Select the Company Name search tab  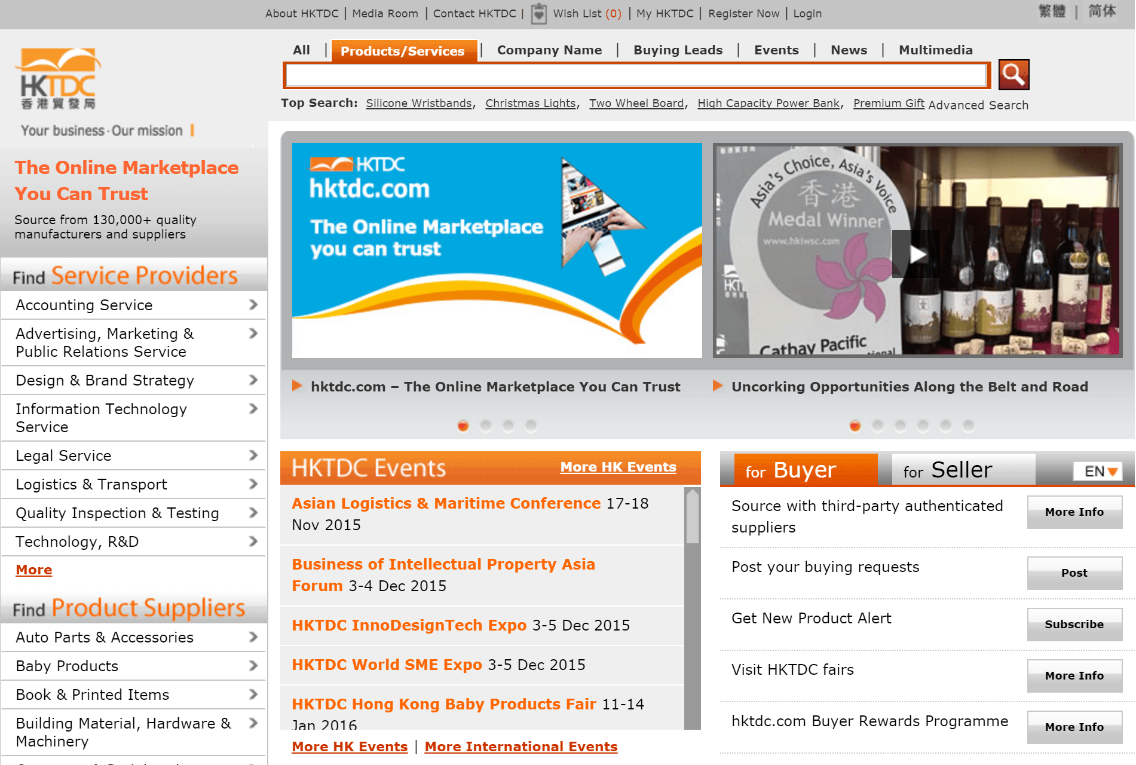549,50
